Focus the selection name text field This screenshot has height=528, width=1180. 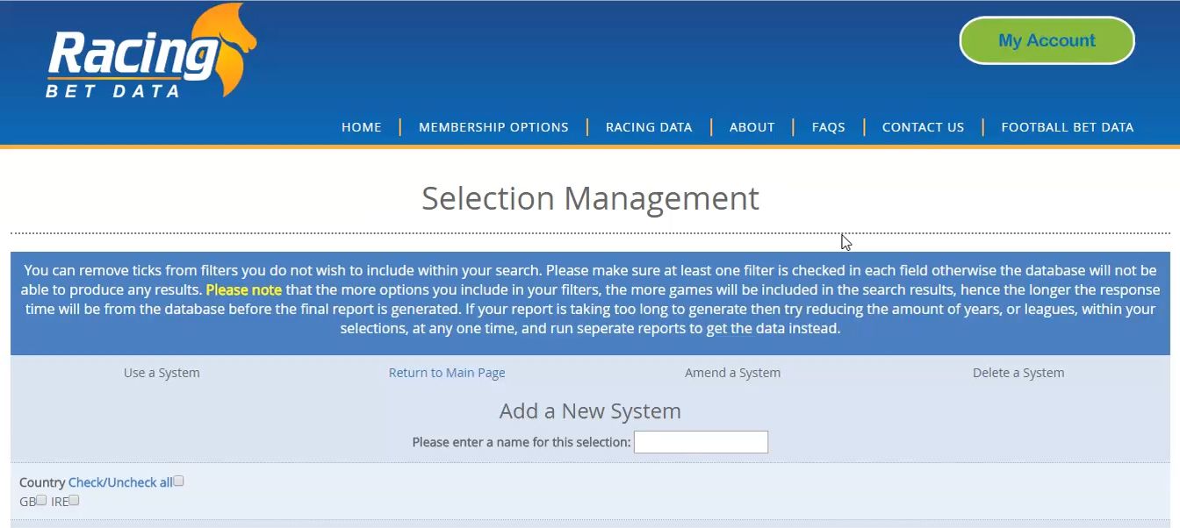[701, 442]
